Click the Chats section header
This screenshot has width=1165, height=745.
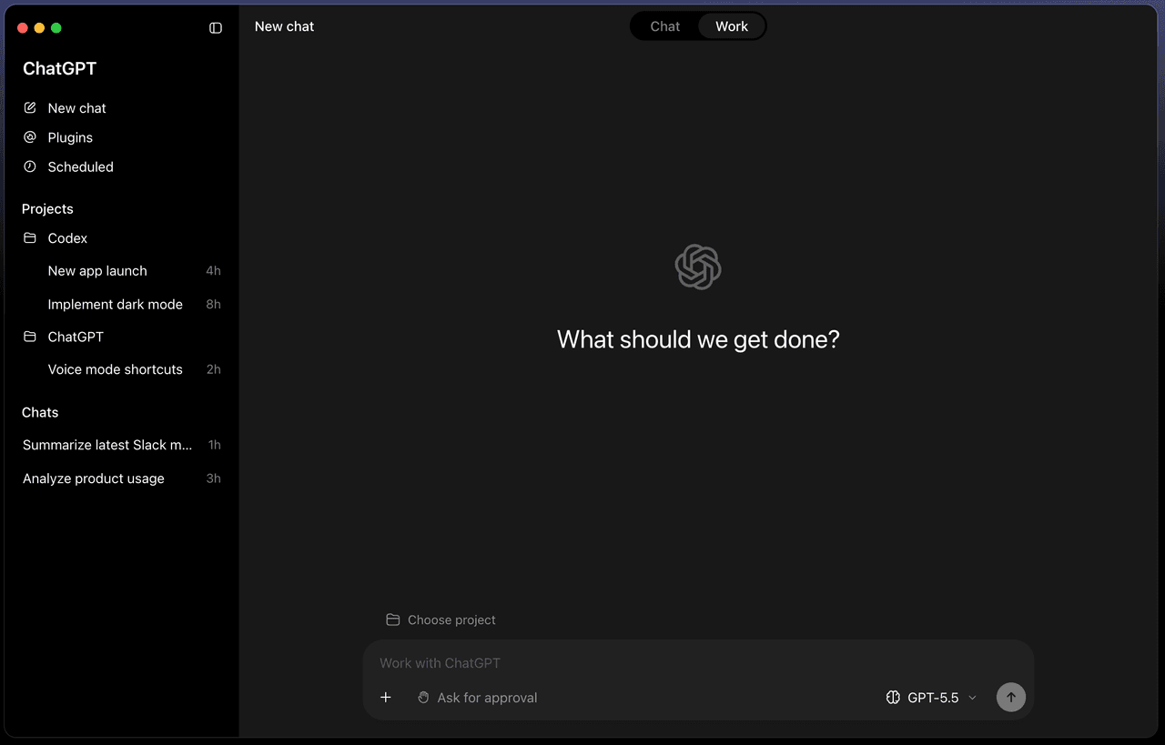(40, 412)
